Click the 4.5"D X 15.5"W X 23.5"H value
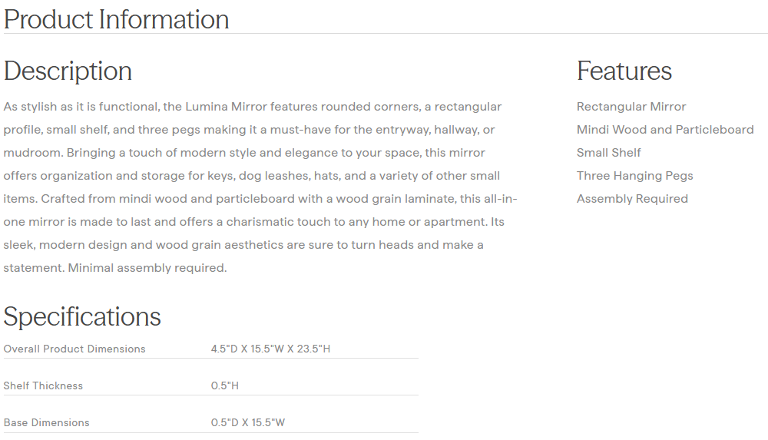This screenshot has width=768, height=440. 270,349
